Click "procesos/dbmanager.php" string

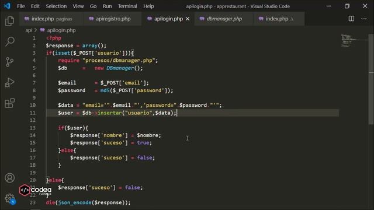point(119,61)
